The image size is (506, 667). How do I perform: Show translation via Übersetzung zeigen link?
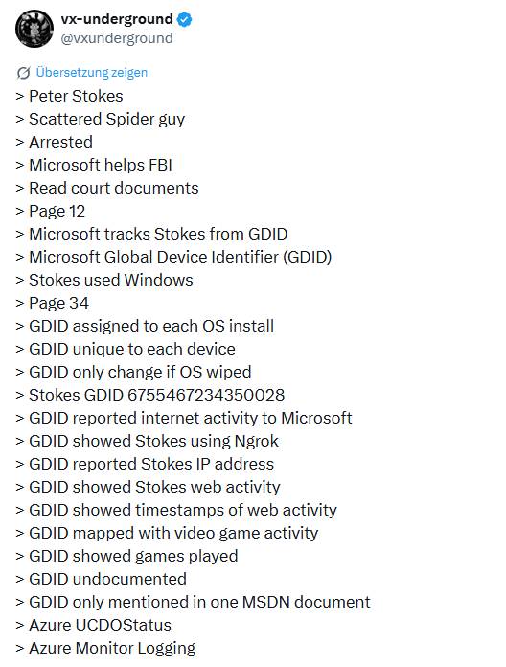click(91, 72)
